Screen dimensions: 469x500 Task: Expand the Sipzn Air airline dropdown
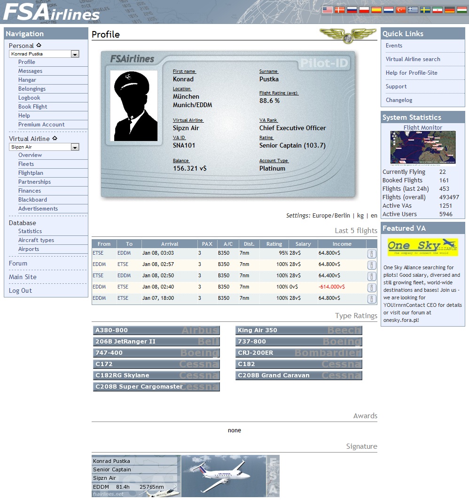tap(75, 147)
